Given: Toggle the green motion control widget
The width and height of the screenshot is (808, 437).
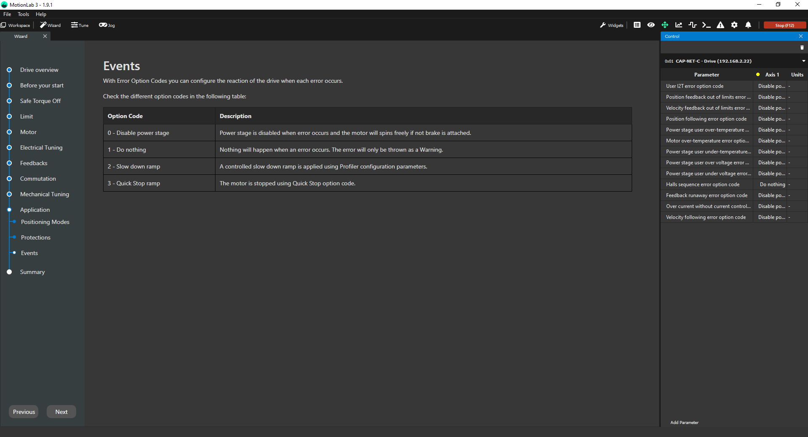Looking at the screenshot, I should [665, 25].
